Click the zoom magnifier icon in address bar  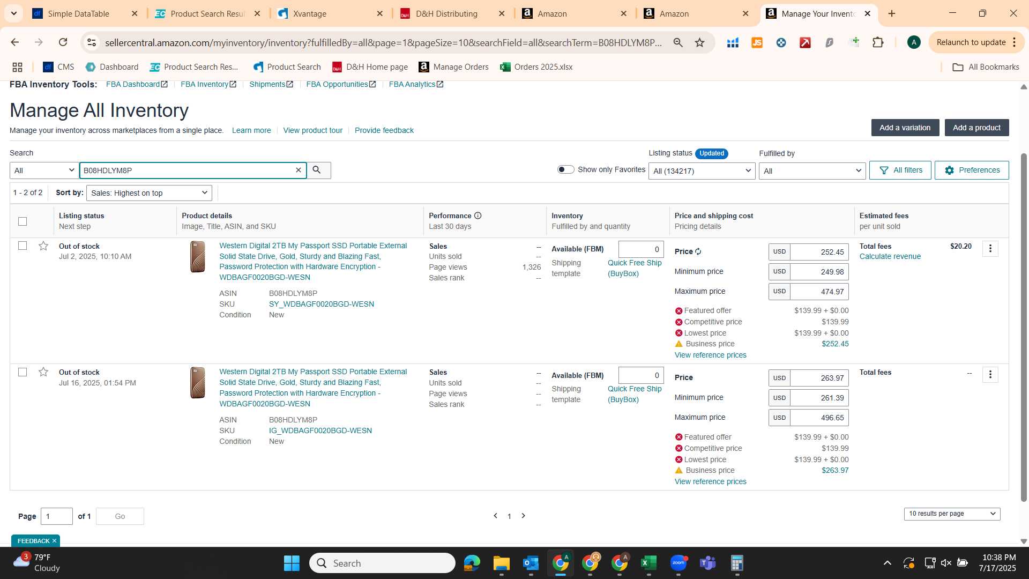click(x=678, y=42)
